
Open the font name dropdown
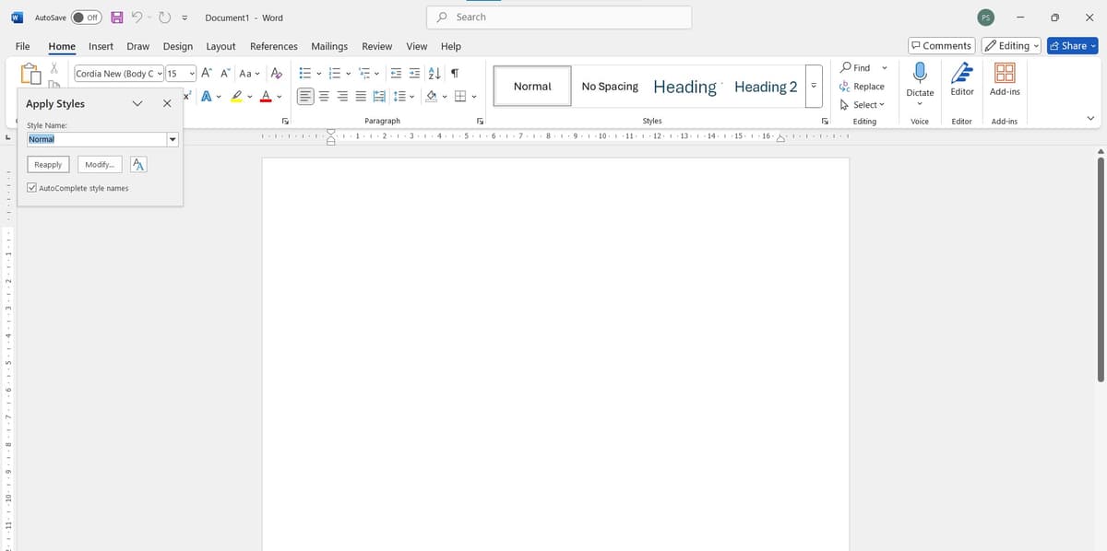click(x=160, y=74)
